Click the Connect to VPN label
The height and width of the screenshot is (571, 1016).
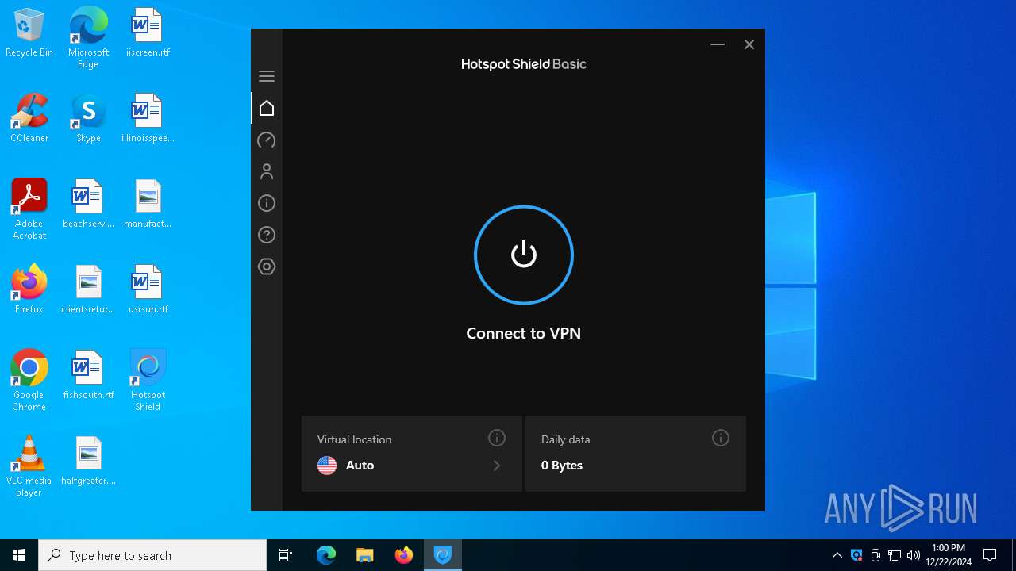[523, 333]
